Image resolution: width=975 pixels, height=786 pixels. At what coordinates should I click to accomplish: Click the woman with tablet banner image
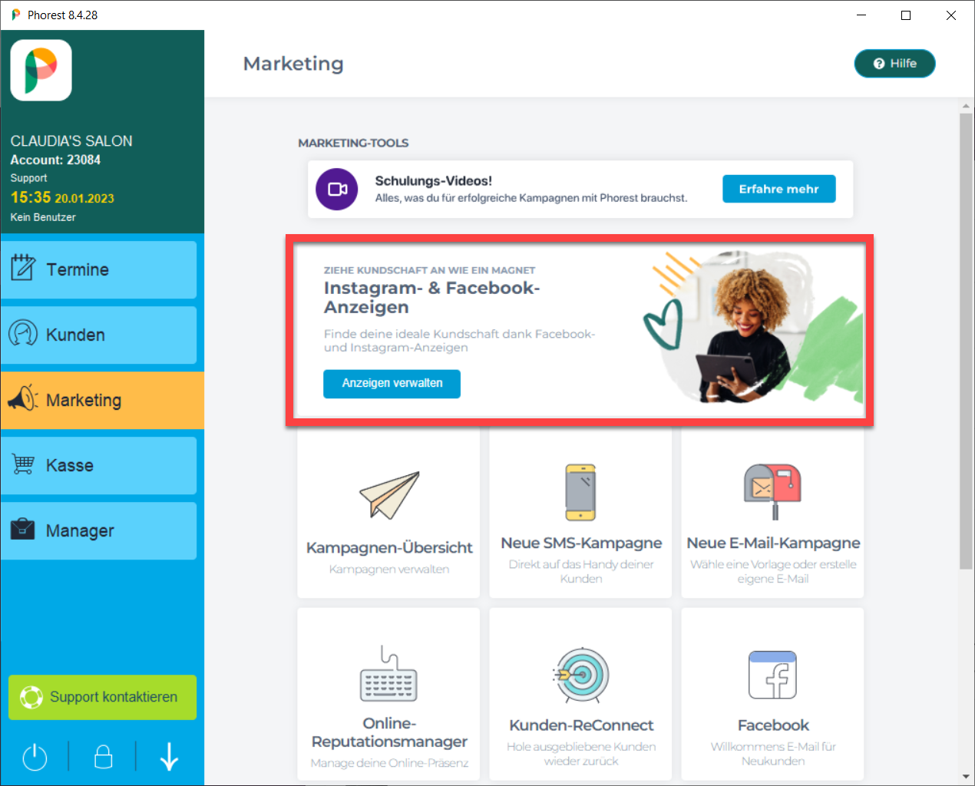[753, 328]
